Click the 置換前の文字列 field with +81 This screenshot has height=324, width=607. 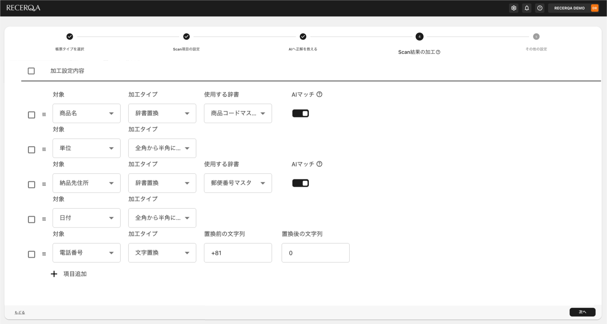238,253
